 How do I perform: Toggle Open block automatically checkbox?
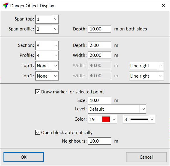tap(38, 133)
